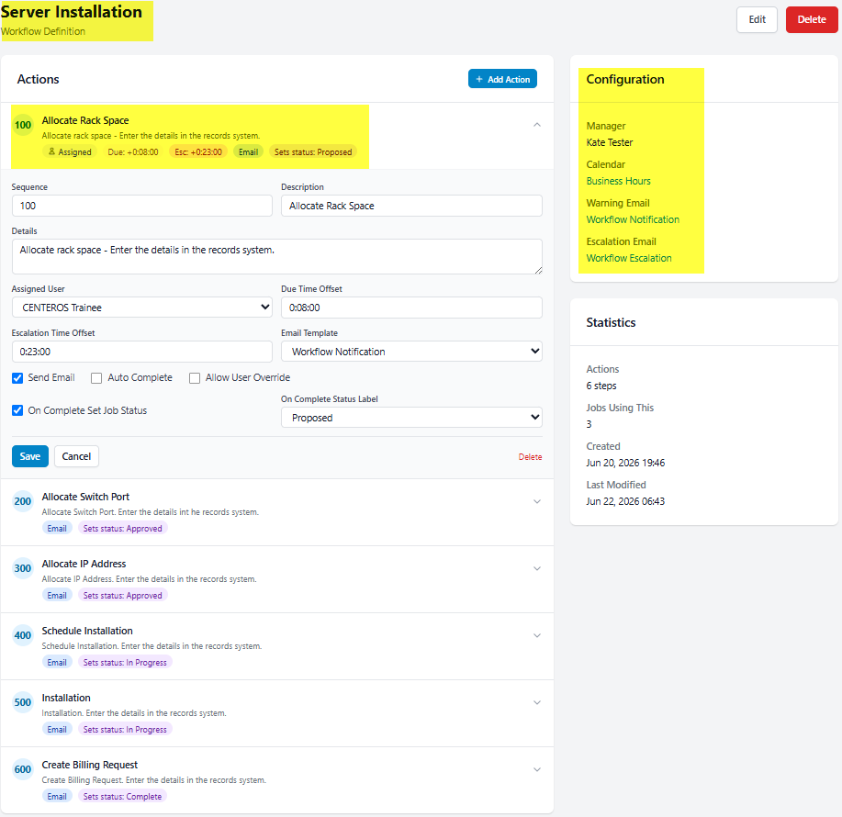This screenshot has width=842, height=817.
Task: Click the Kate Tester manager name
Action: (x=610, y=142)
